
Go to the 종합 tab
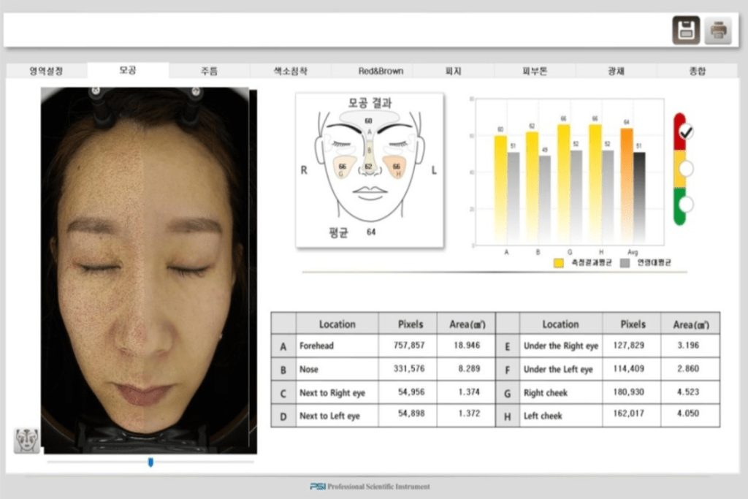698,72
